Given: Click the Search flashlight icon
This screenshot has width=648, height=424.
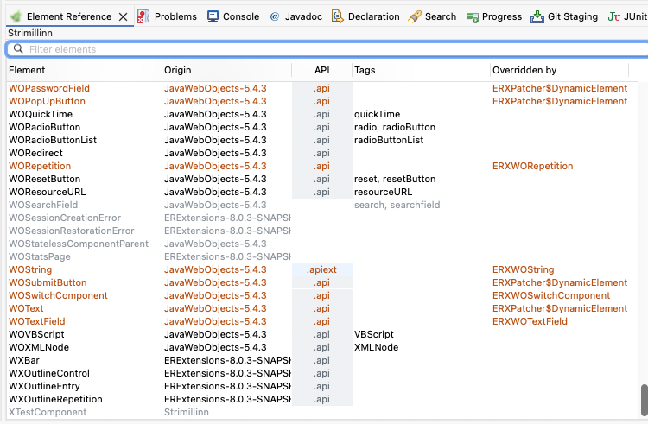Looking at the screenshot, I should (x=414, y=16).
